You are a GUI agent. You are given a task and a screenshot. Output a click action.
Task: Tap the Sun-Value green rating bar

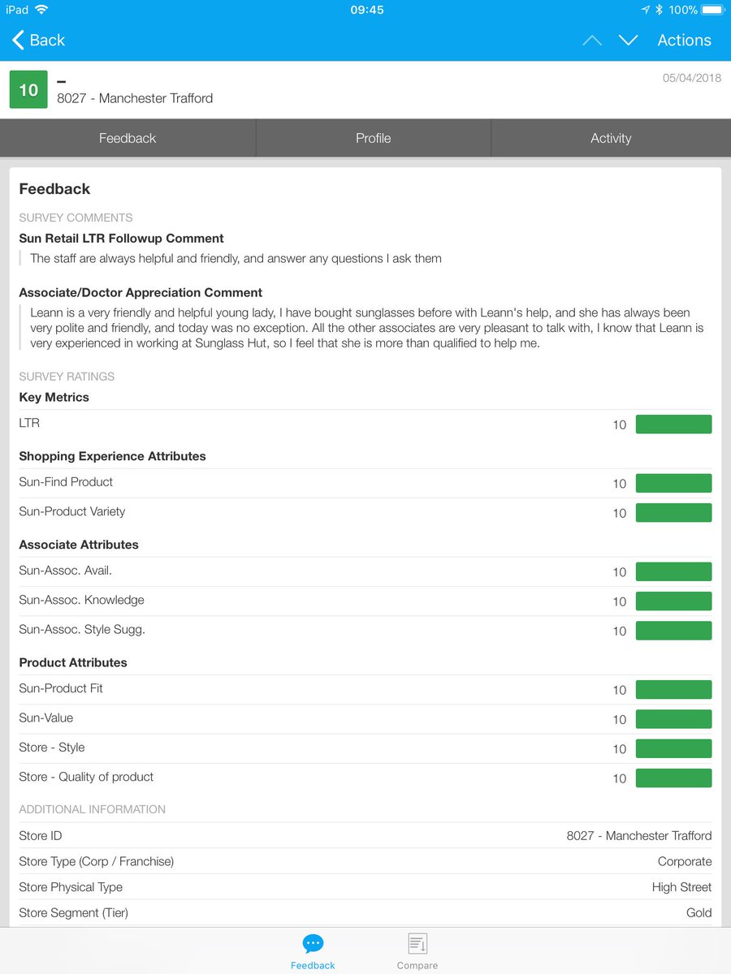(673, 718)
